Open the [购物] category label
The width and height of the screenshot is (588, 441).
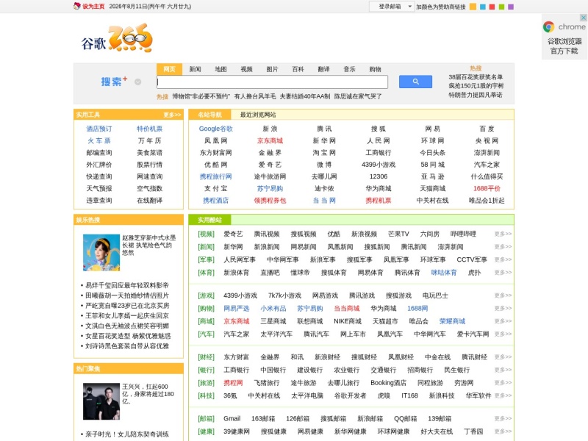[x=206, y=308]
